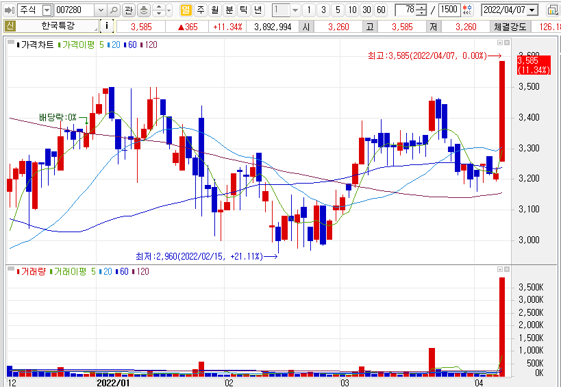Click the total bars field showing 1500
This screenshot has width=561, height=387.
(449, 10)
